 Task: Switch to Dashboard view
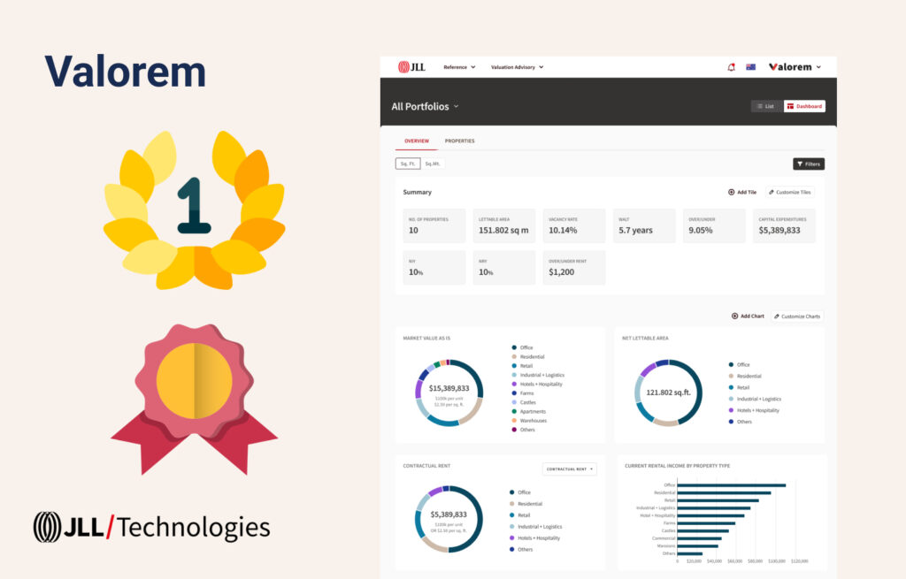(804, 106)
